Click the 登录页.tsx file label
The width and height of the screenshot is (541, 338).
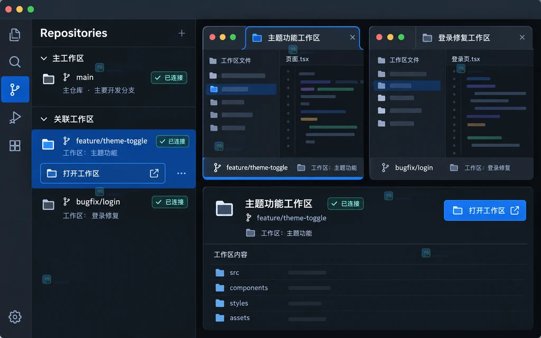click(x=466, y=59)
